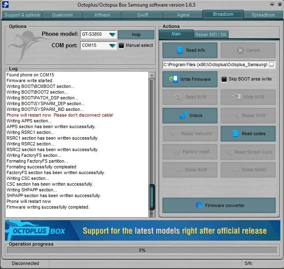Click the Write Firmware phone icon

(174, 79)
